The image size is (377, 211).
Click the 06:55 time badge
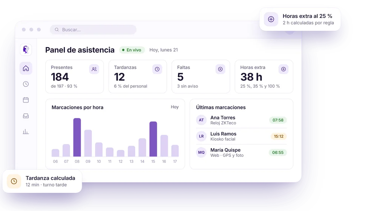278,152
